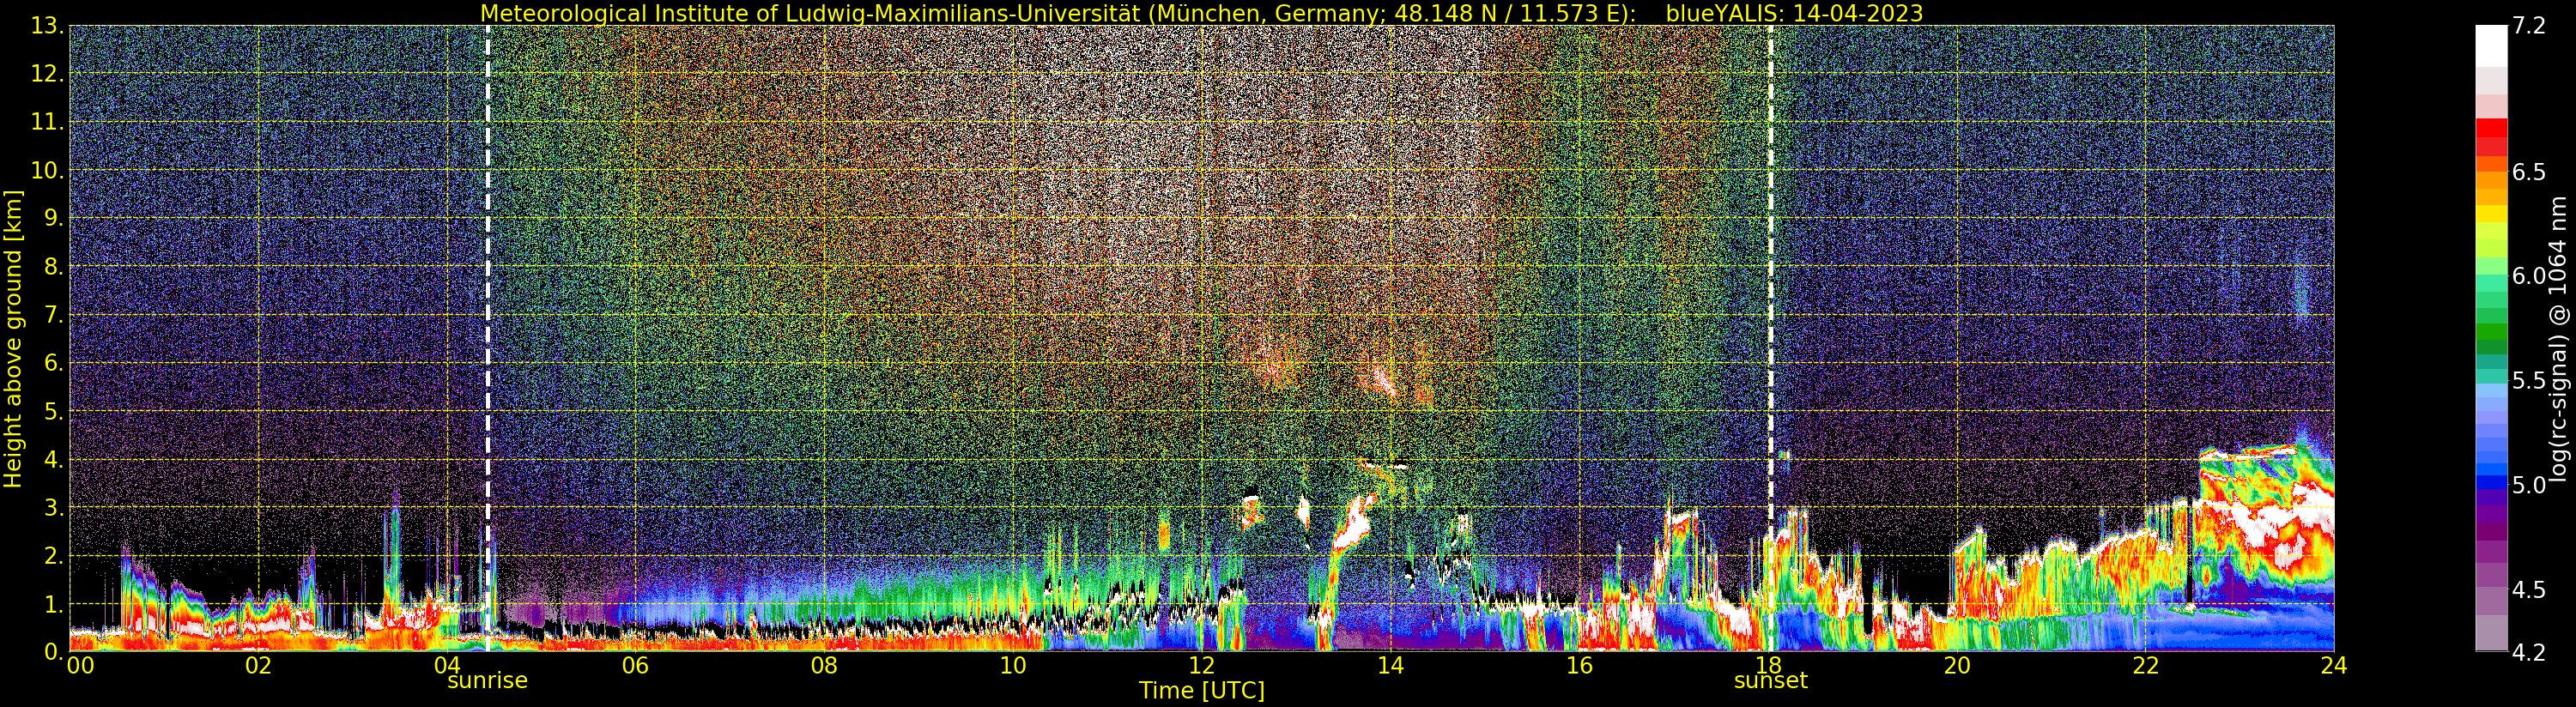Screen dimensions: 2576x707
Task: Click the 10 tick on the time axis
Action: pyautogui.click(x=1013, y=666)
